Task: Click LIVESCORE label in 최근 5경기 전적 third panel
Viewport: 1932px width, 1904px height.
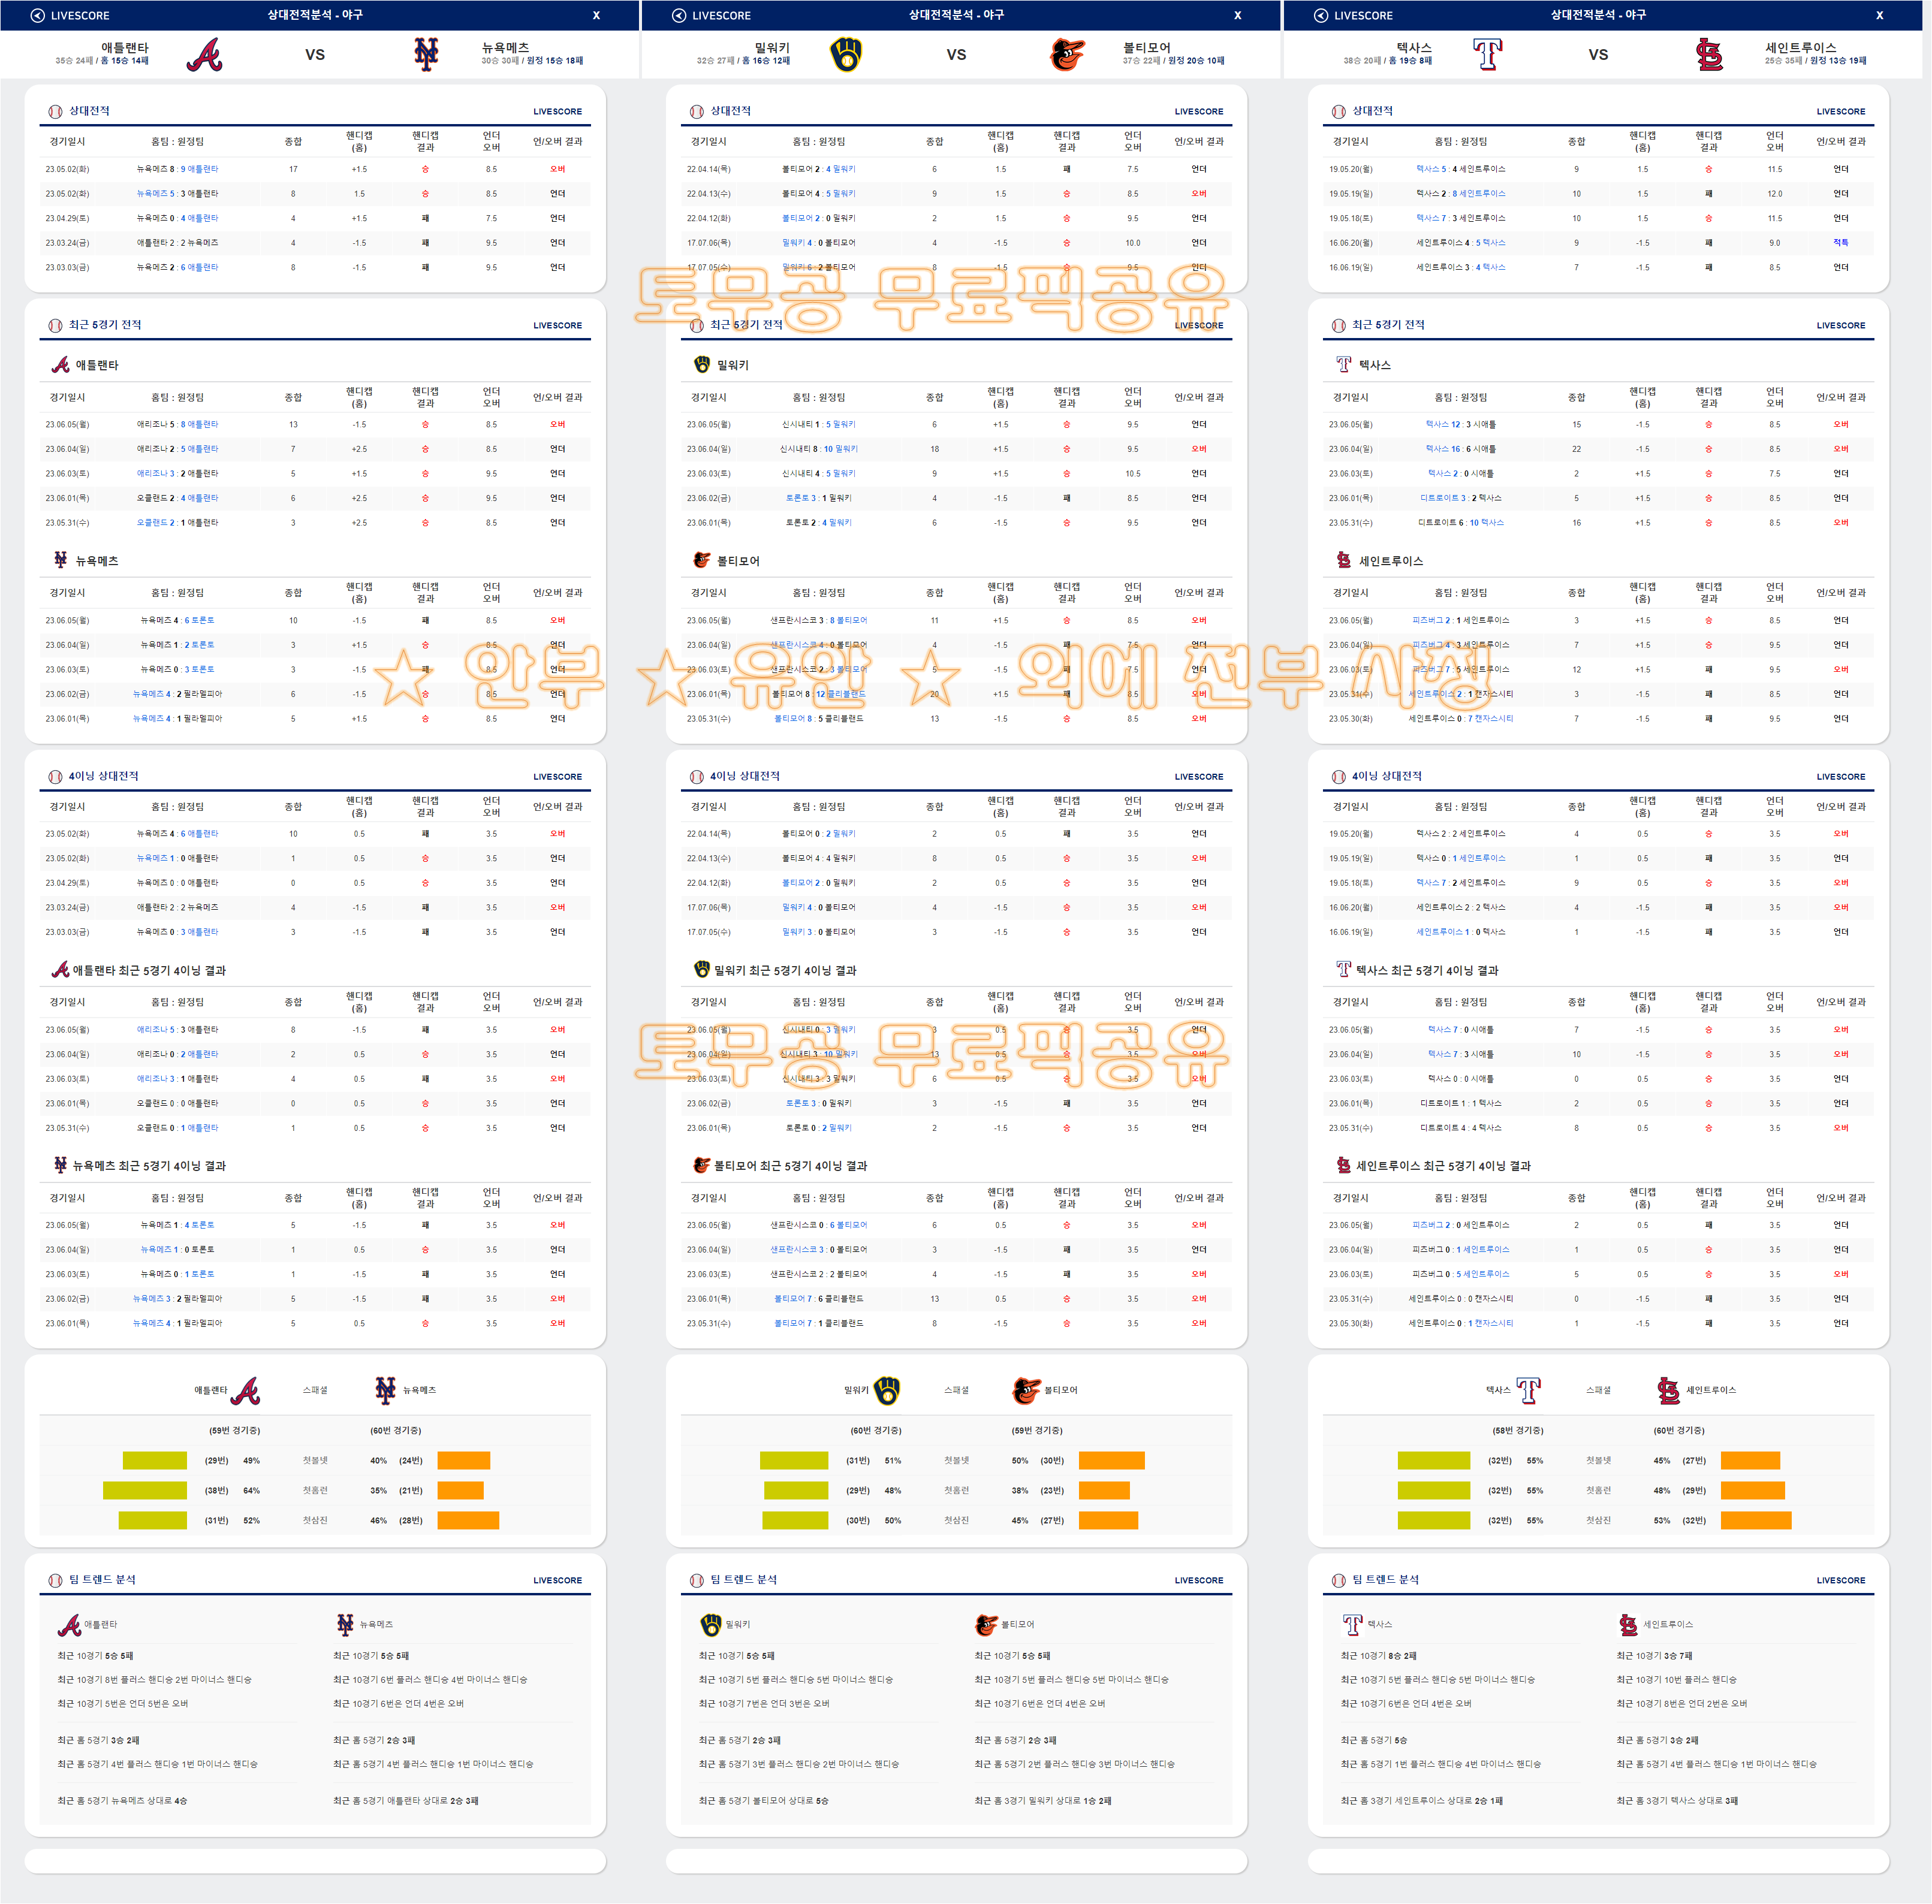Action: point(1840,326)
